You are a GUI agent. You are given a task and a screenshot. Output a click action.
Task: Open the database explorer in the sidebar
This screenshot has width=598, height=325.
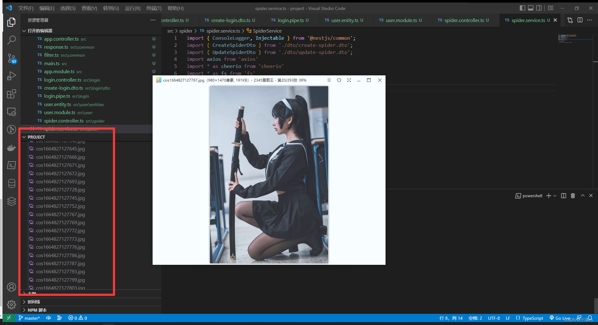tap(11, 183)
